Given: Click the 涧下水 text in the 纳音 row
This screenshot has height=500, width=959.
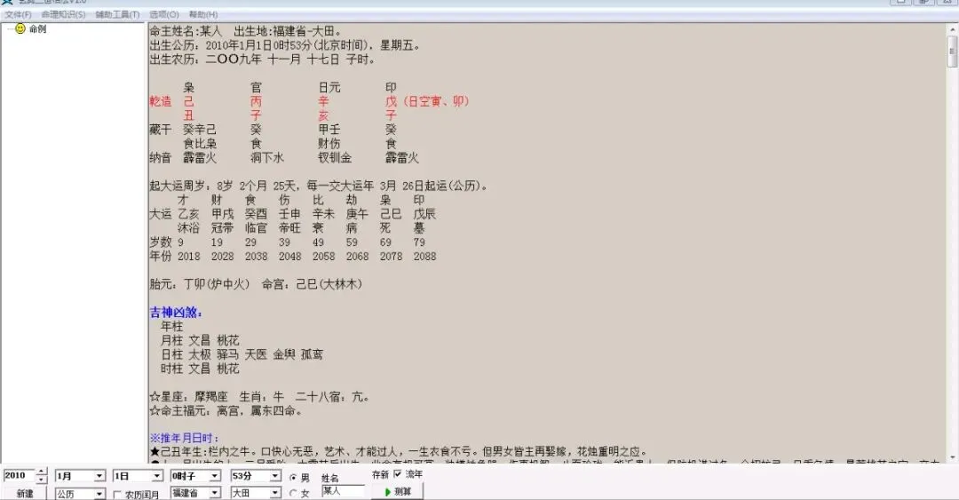Looking at the screenshot, I should [x=267, y=158].
